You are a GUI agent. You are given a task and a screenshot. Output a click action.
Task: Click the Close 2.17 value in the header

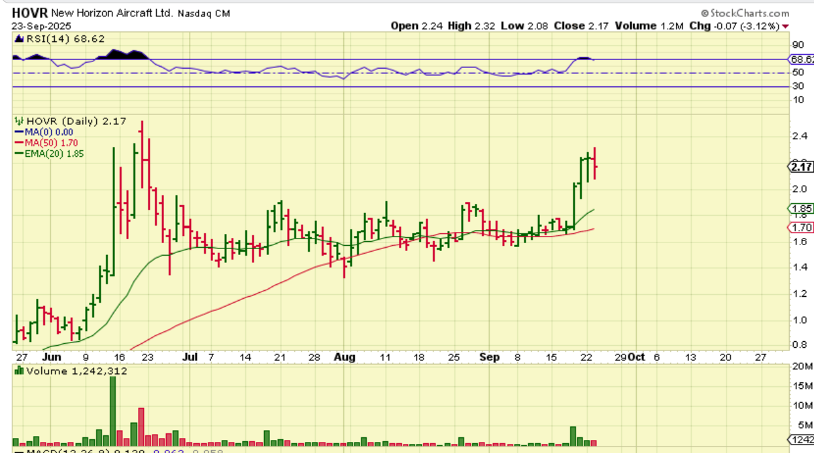[582, 26]
